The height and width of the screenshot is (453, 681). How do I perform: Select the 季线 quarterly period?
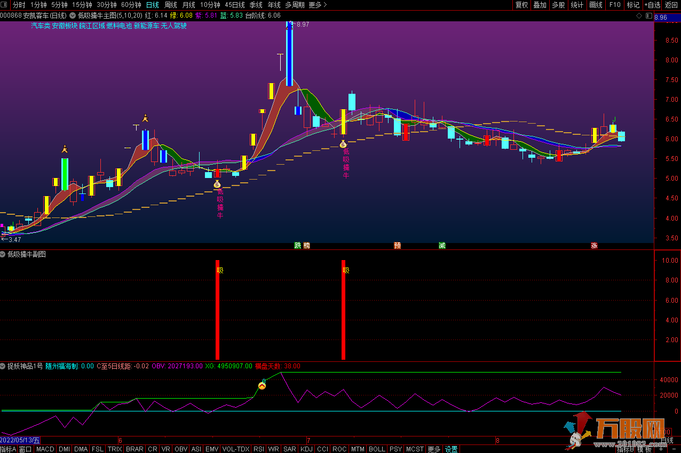click(256, 5)
